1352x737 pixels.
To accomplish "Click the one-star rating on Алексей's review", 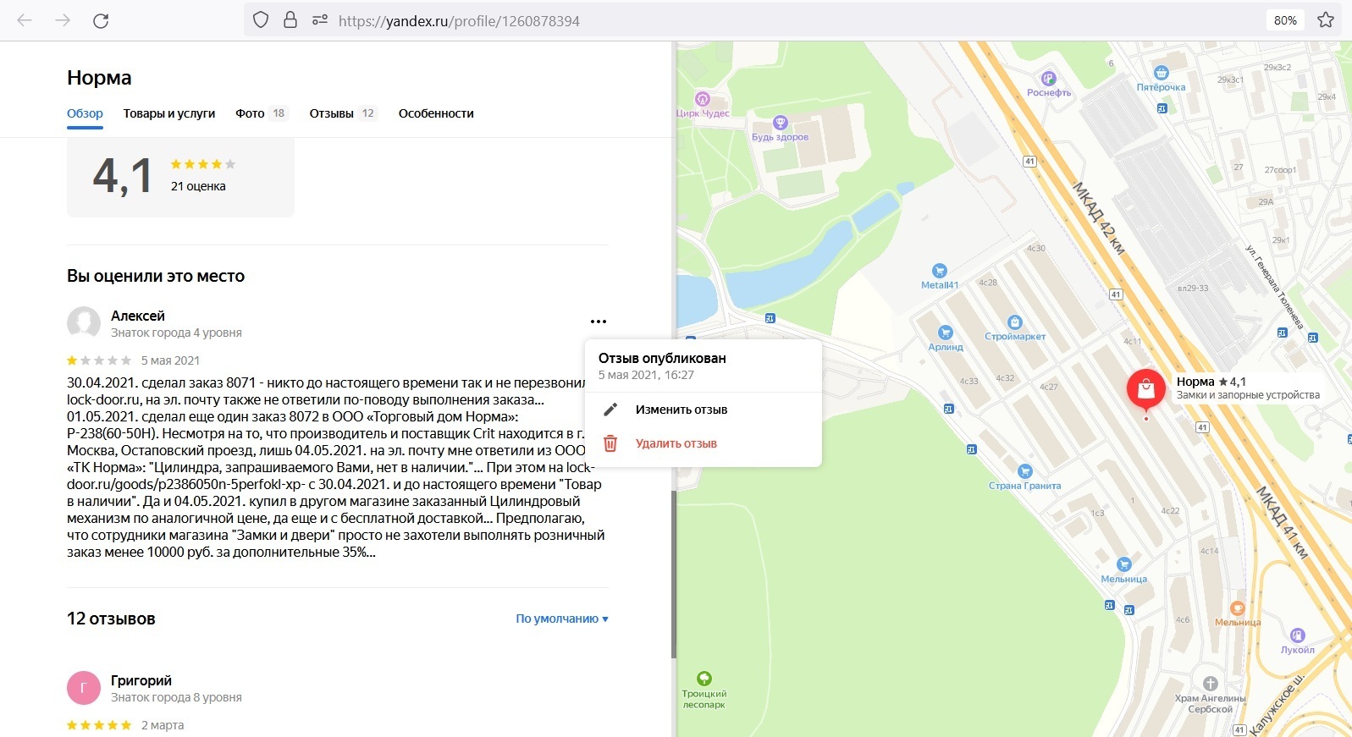I will click(99, 360).
